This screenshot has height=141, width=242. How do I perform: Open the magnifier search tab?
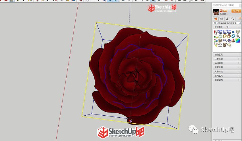tap(233, 19)
